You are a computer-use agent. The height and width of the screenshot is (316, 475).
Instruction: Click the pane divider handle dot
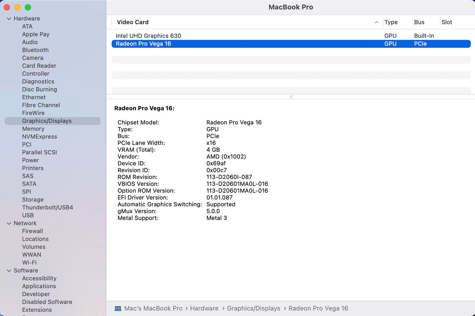(x=291, y=97)
